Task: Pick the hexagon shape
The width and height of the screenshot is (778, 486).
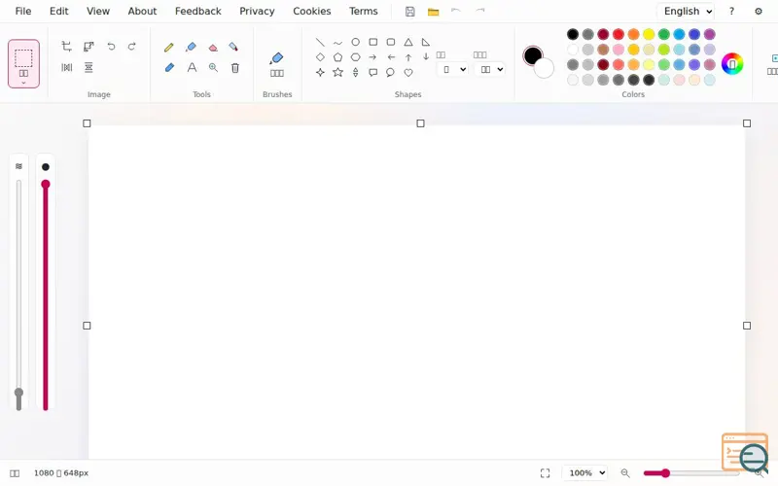Action: [355, 57]
